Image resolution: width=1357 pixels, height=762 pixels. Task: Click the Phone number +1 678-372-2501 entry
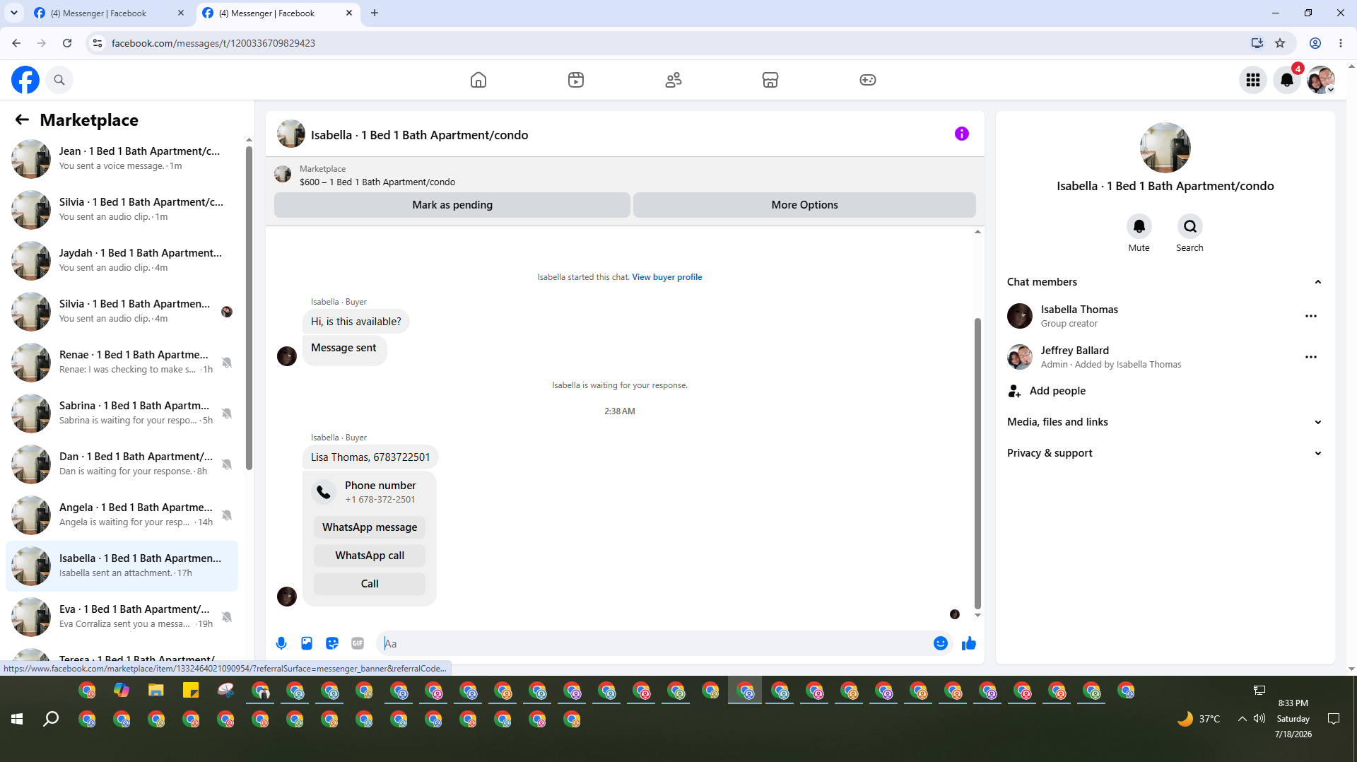370,492
